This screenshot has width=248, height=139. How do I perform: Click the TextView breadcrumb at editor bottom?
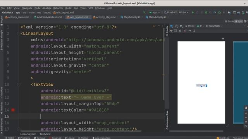pyautogui.click(x=45, y=134)
